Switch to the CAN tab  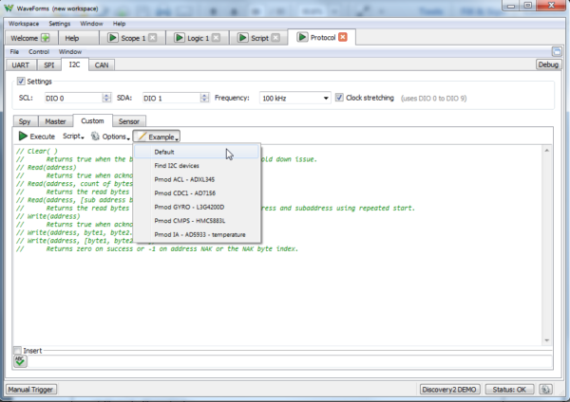pos(102,64)
